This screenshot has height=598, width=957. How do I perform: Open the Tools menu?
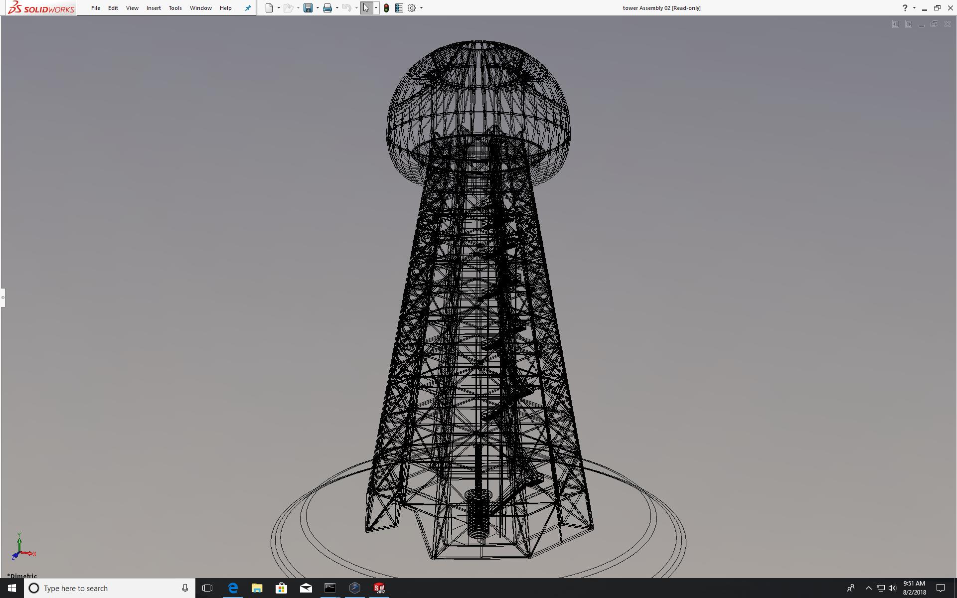pos(175,8)
